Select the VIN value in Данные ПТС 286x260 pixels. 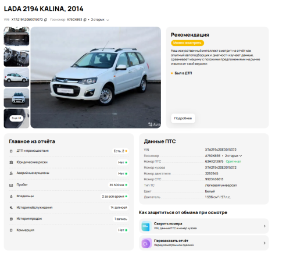tap(221, 149)
